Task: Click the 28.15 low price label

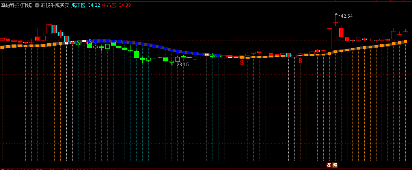Action: (183, 64)
